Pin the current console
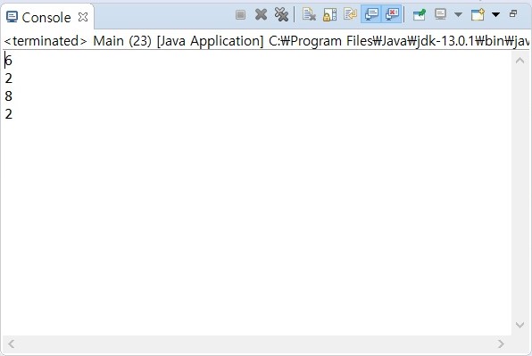This screenshot has height=356, width=532. click(x=419, y=14)
